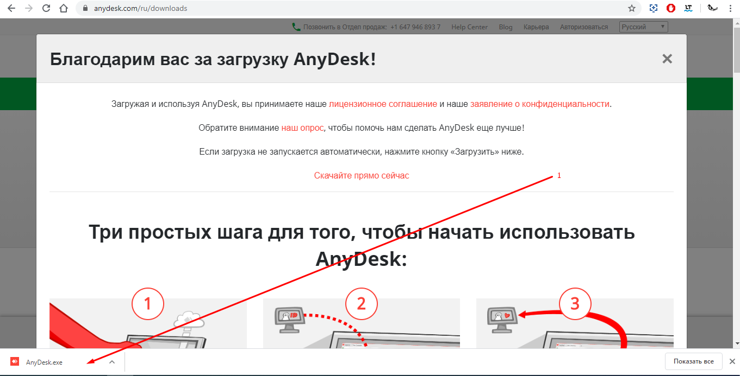The width and height of the screenshot is (740, 376).
Task: Open the downloaded AnyDesk.exe file
Action: pos(44,362)
